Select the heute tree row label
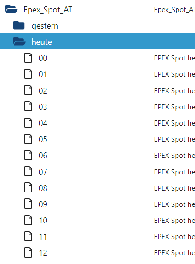The image size is (195, 264). (42, 42)
